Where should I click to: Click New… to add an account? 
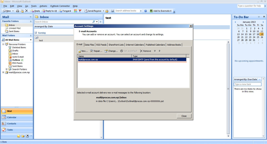click(x=83, y=51)
